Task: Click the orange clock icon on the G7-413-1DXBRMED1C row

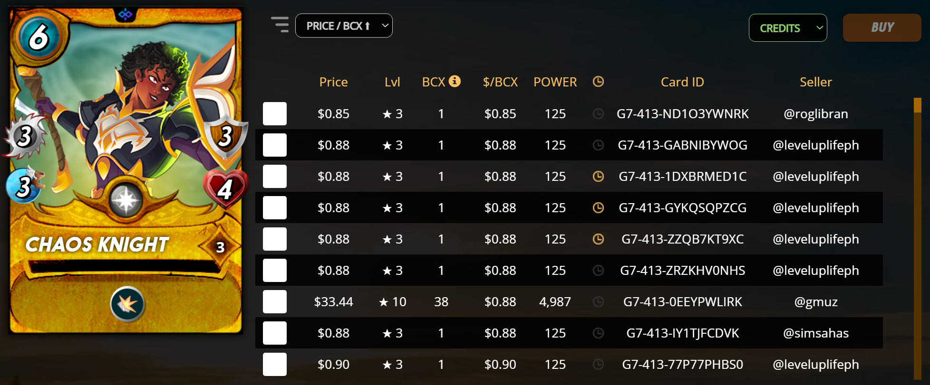Action: coord(598,176)
